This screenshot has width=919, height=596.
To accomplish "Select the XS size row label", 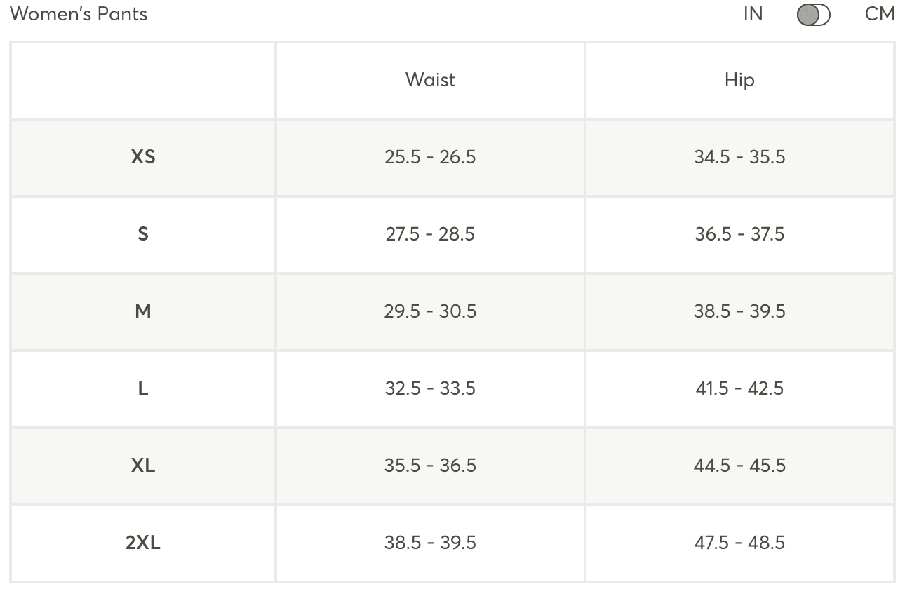I will [143, 157].
